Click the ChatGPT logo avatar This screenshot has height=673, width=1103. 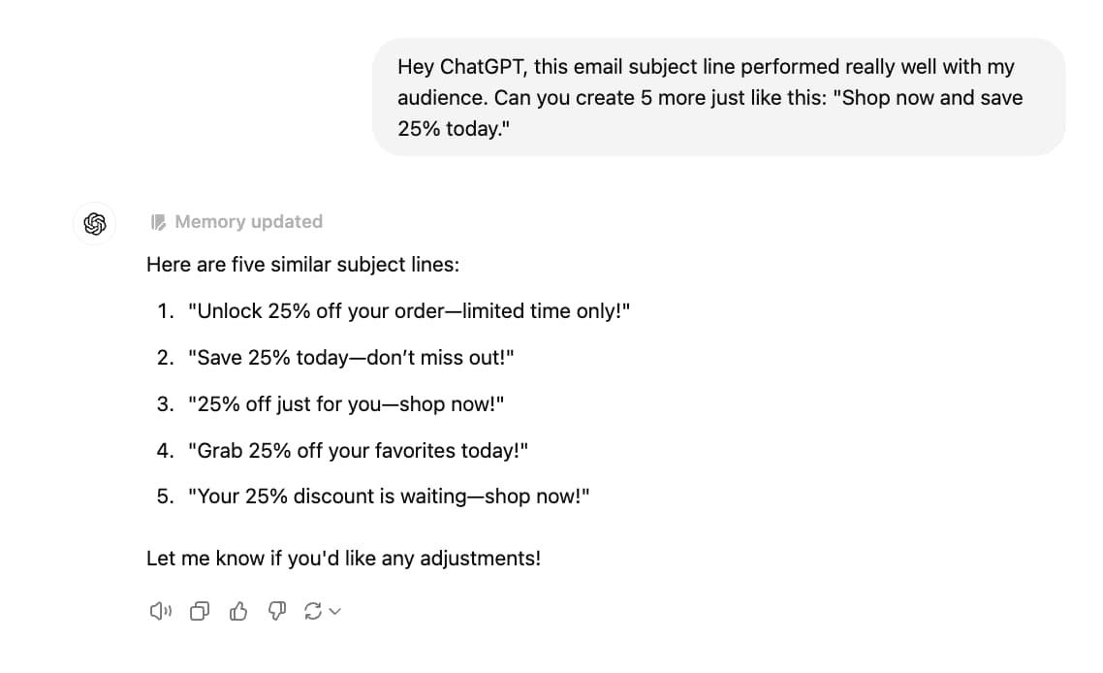(94, 224)
